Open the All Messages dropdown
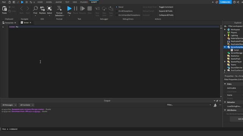This screenshot has width=243, height=136. tap(9, 105)
